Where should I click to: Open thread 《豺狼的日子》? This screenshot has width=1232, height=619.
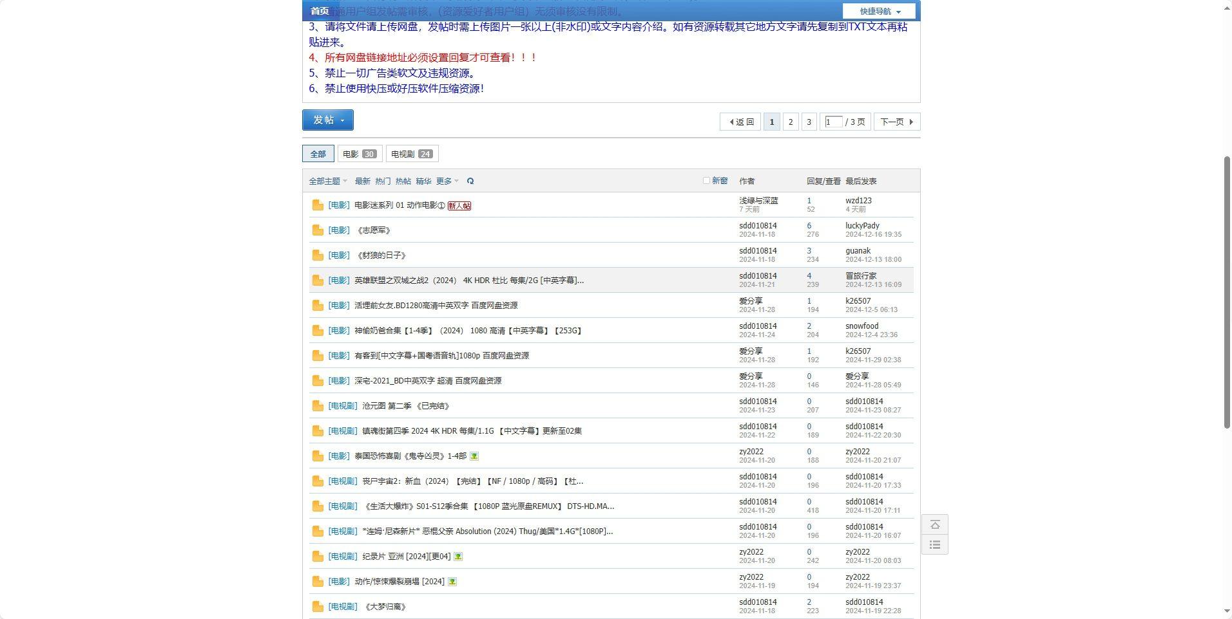pos(381,255)
